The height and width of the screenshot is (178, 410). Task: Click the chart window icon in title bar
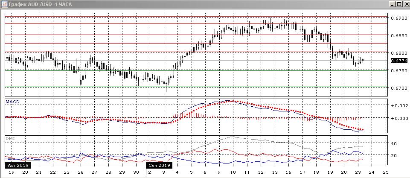4,4
